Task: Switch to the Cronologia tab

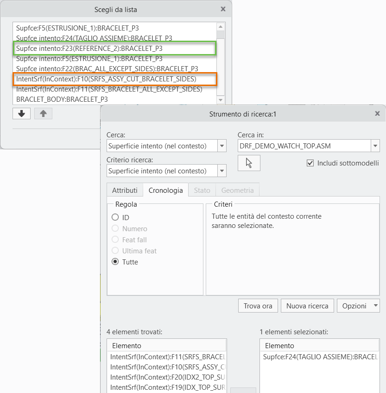Action: coord(166,190)
